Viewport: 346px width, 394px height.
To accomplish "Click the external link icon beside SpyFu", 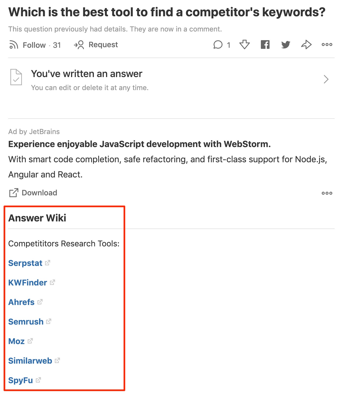I will click(x=39, y=380).
